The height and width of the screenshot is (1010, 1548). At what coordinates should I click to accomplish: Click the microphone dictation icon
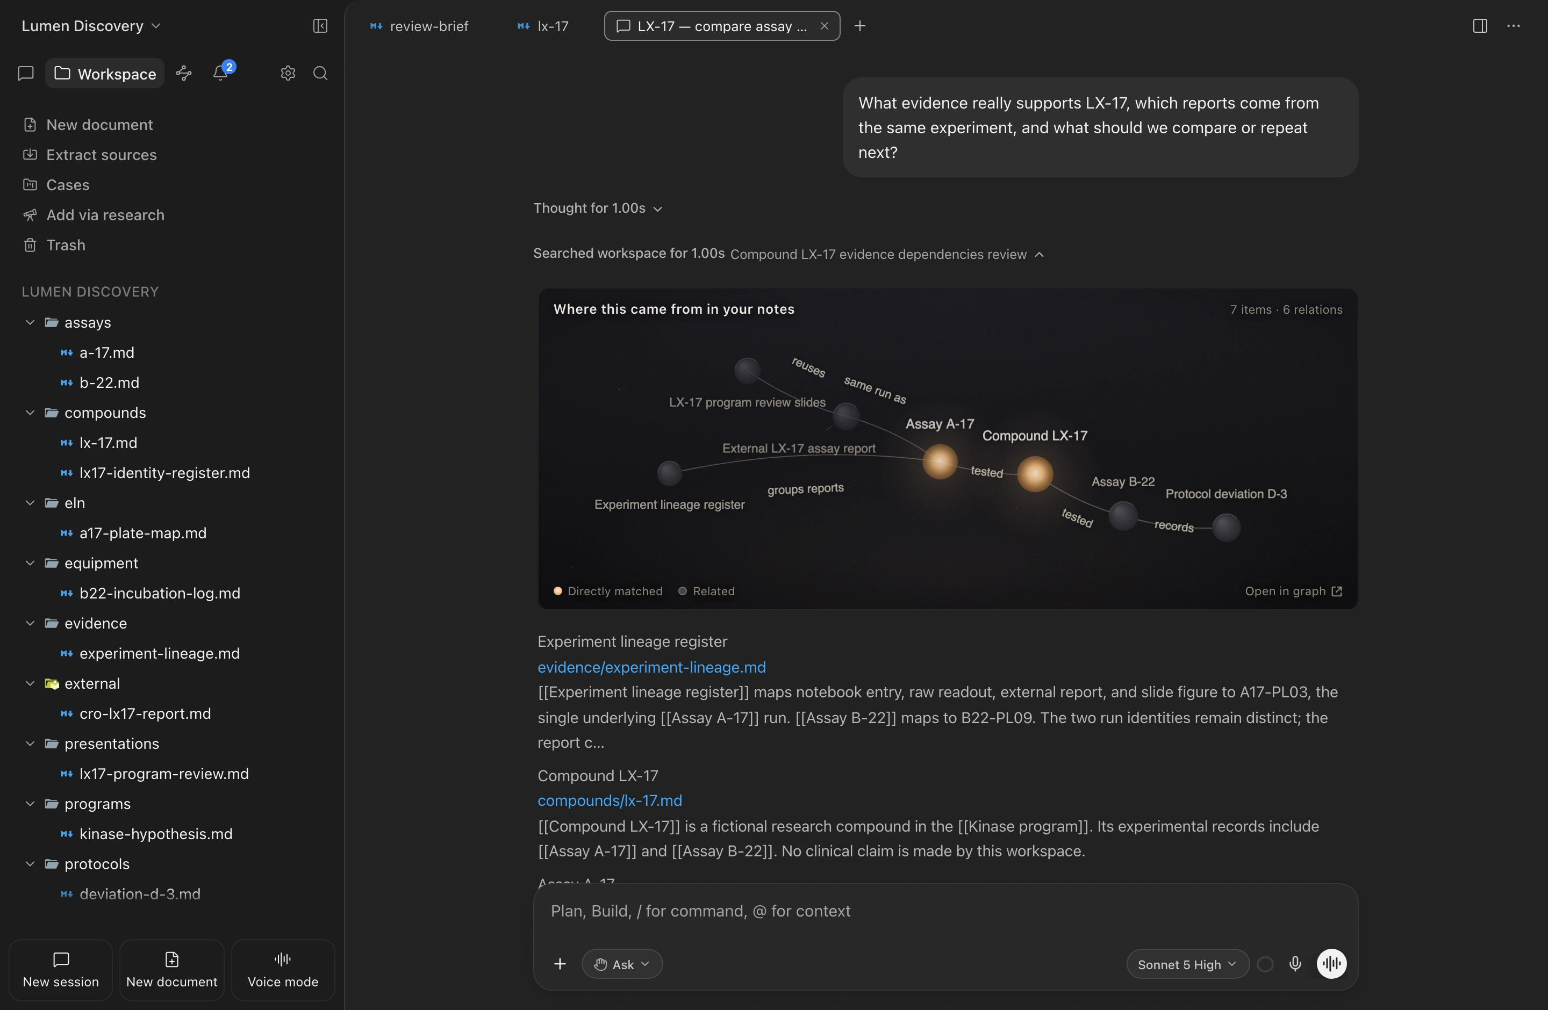1295,964
